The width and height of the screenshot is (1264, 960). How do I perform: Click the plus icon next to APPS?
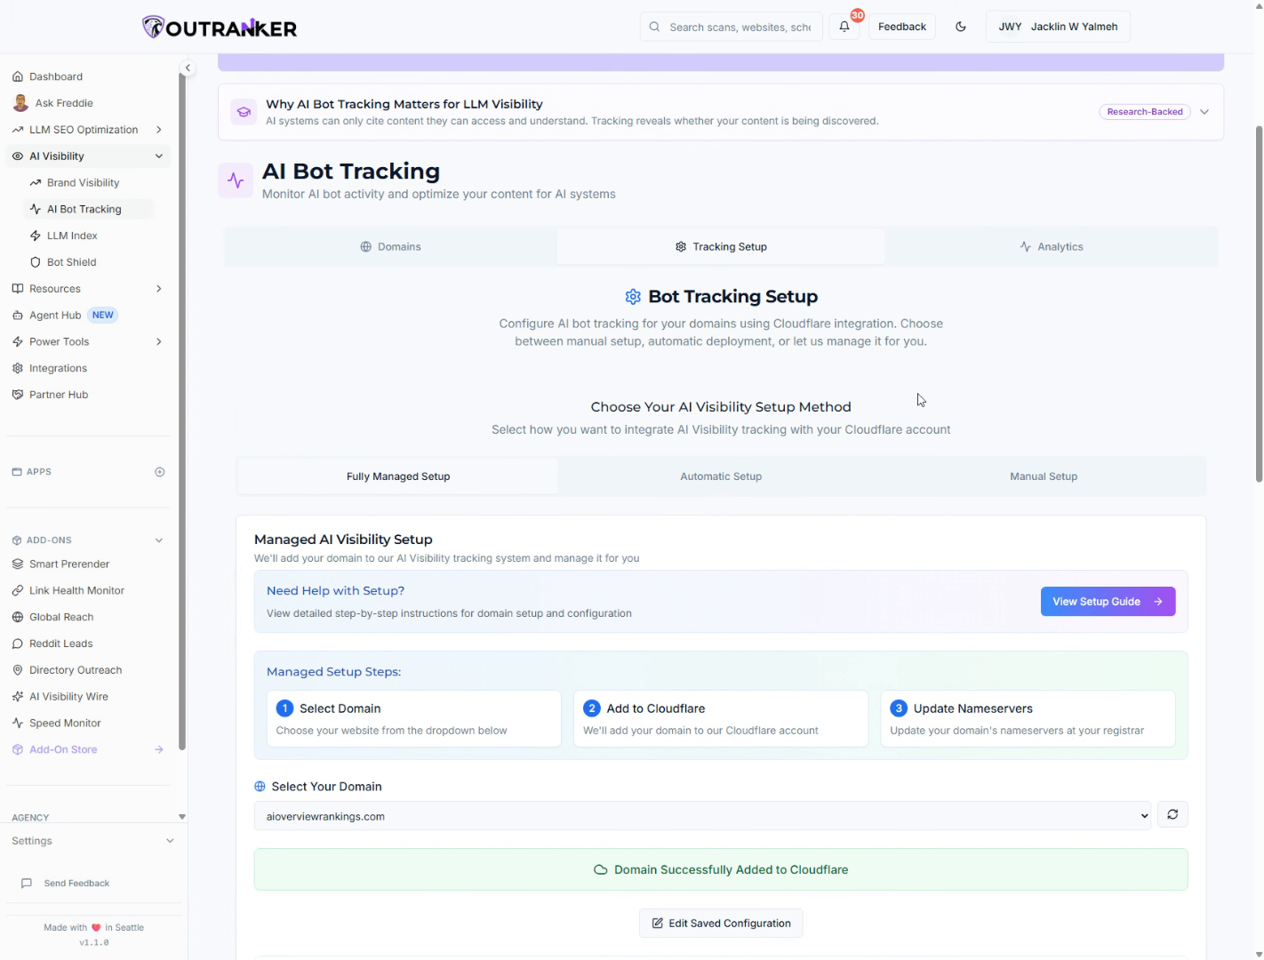(x=160, y=472)
